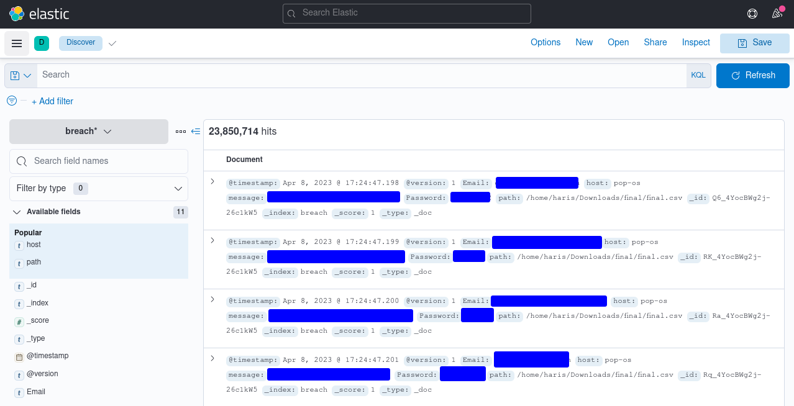
Task: Click the Document column header
Action: pos(244,160)
